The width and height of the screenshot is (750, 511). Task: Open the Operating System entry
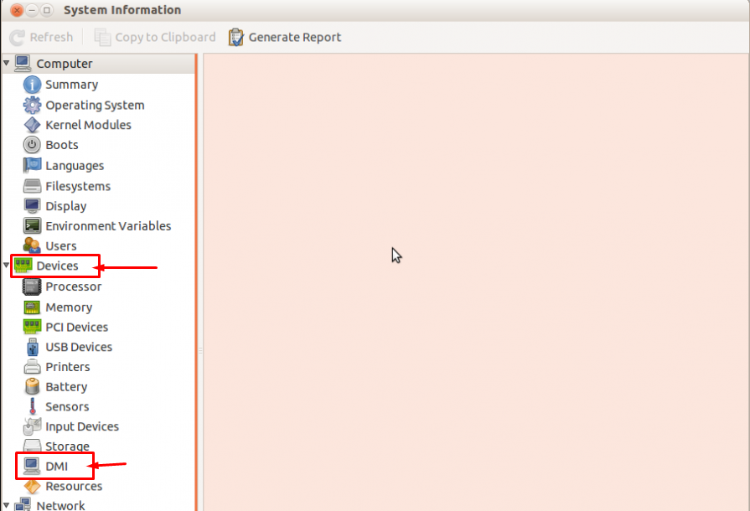(x=95, y=106)
